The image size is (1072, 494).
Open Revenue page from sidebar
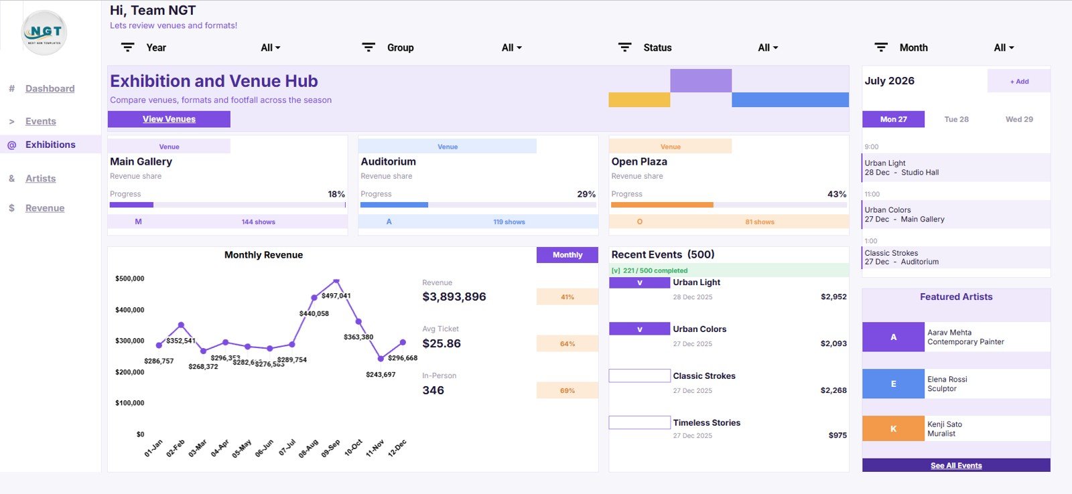(x=45, y=208)
